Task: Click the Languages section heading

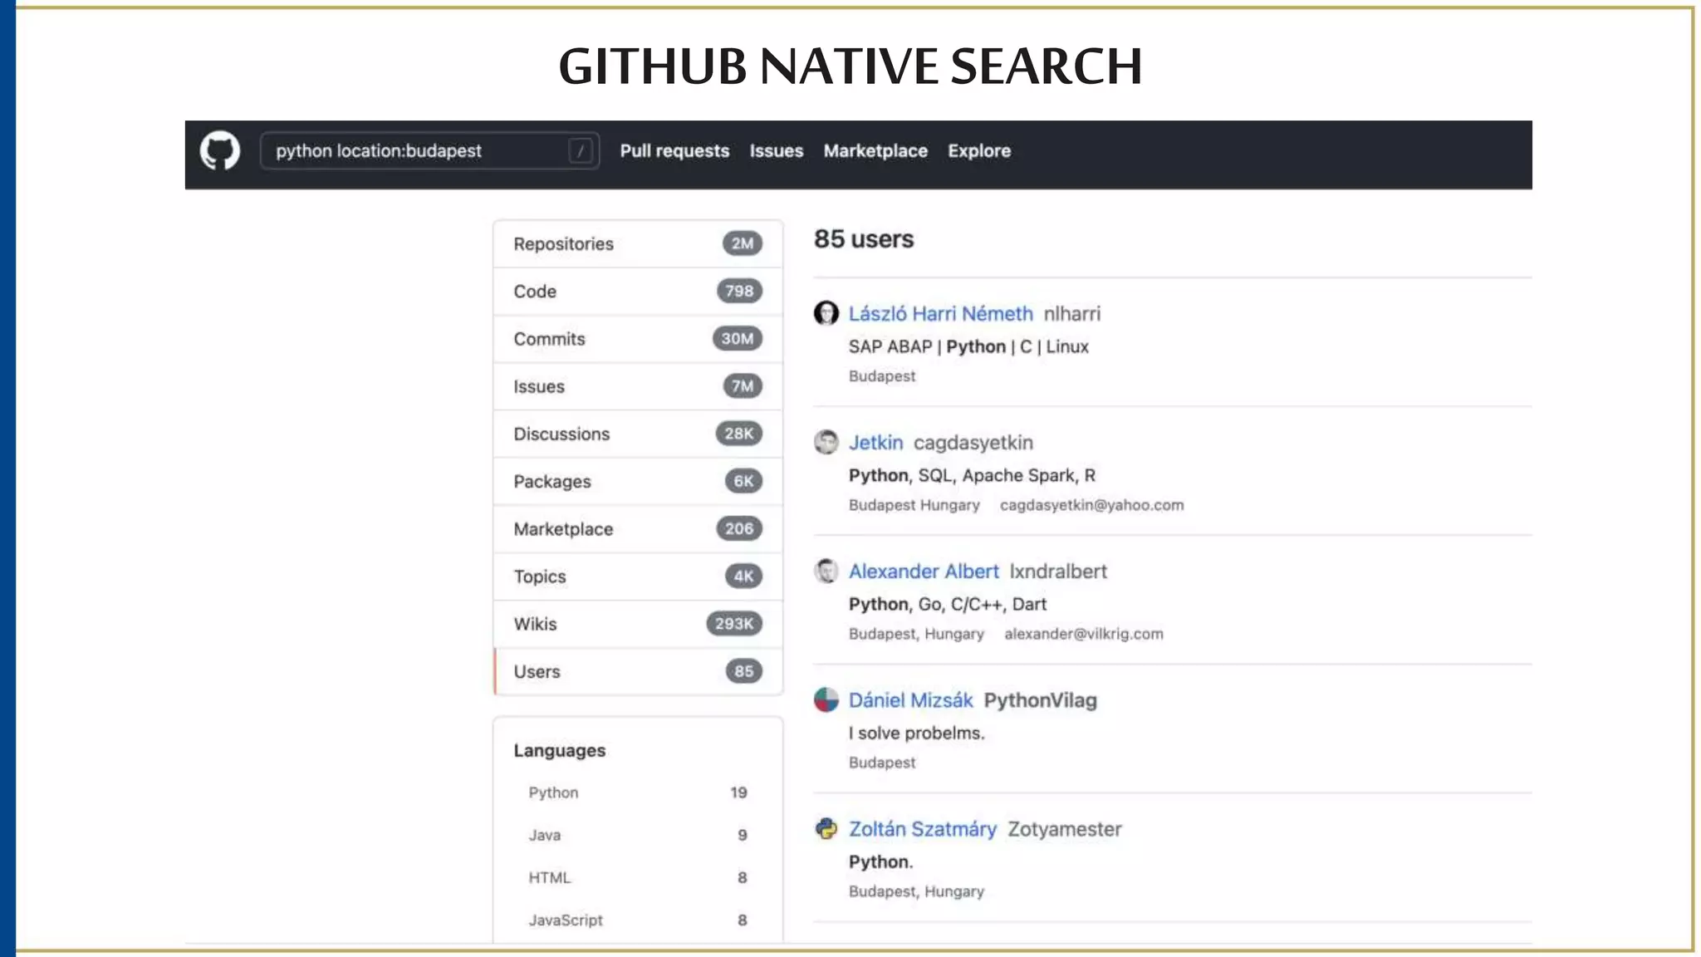Action: 559,751
